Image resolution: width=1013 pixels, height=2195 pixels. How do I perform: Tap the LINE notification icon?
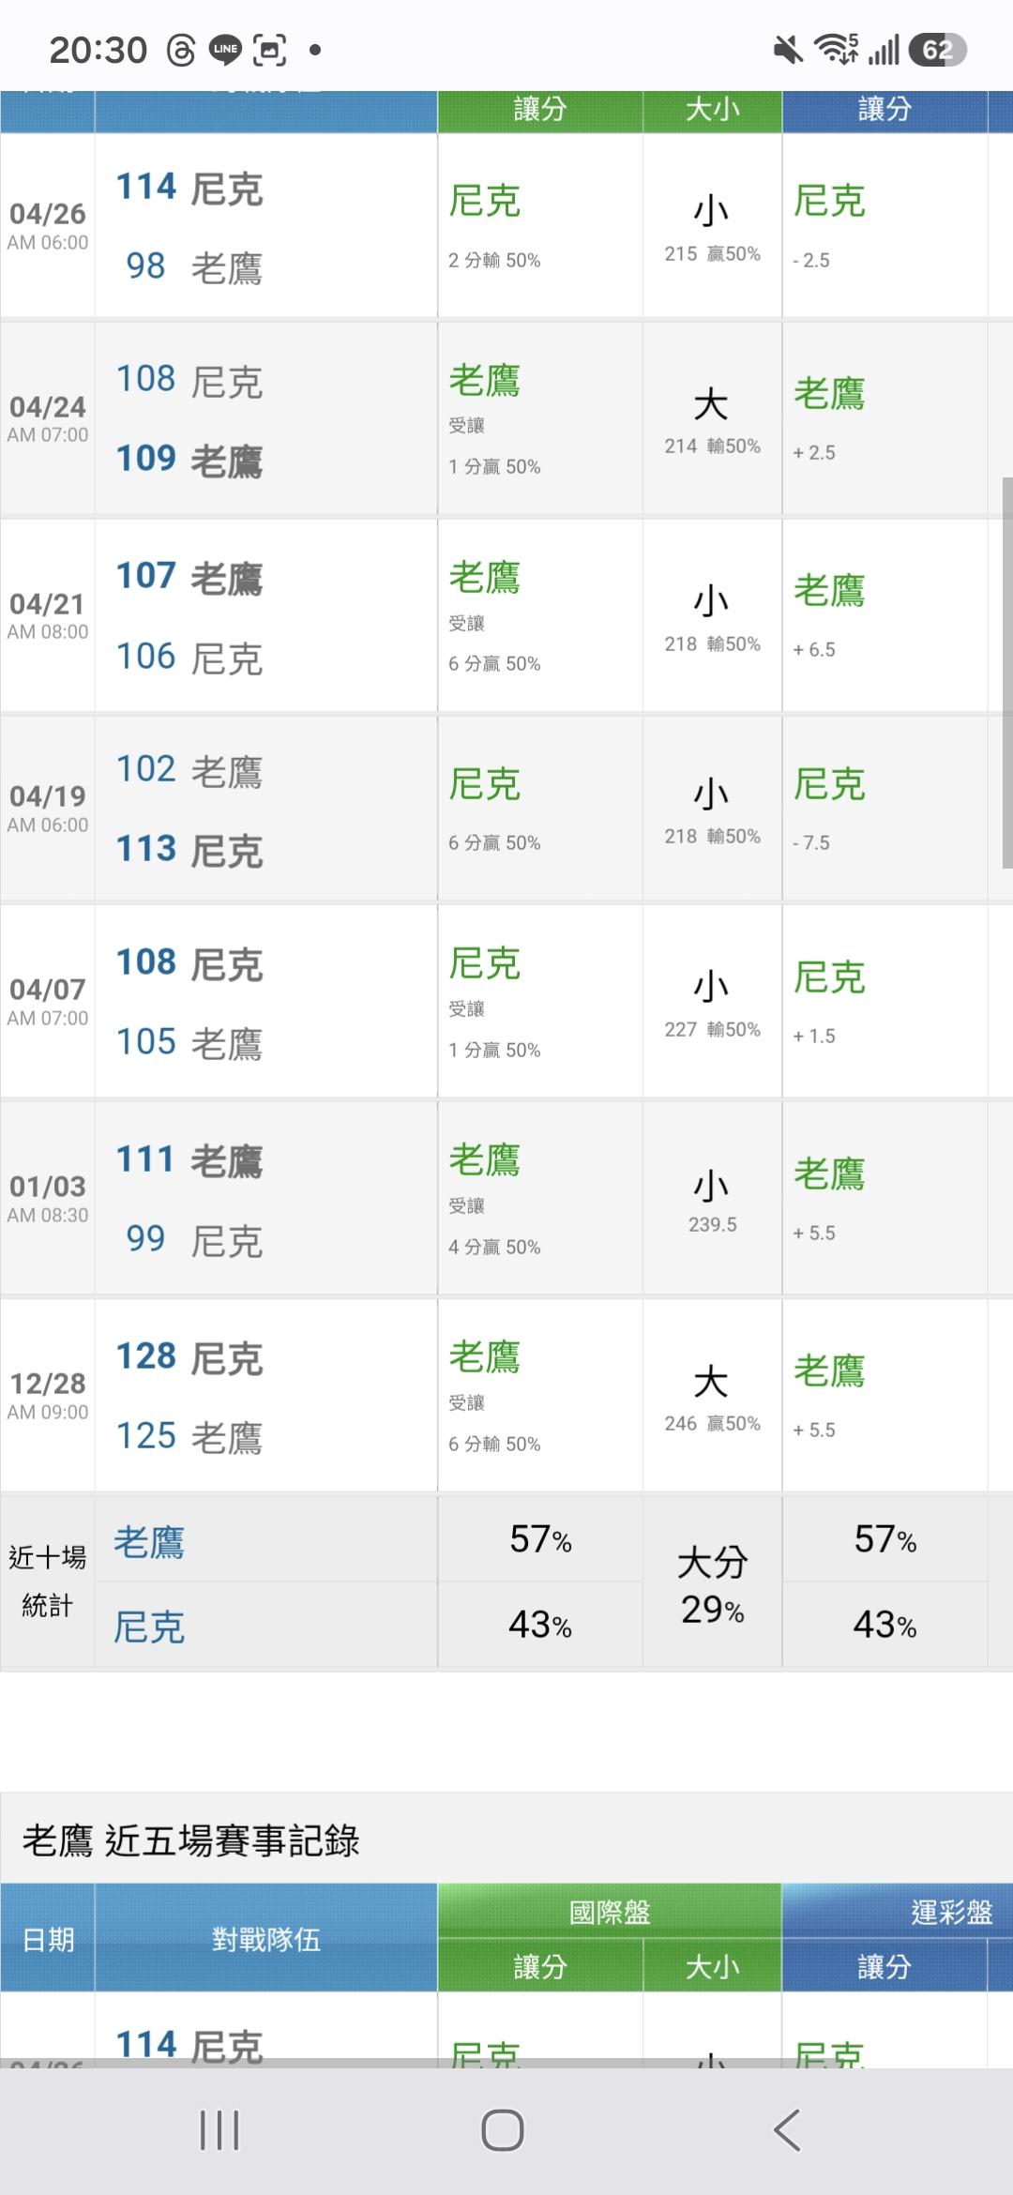225,50
